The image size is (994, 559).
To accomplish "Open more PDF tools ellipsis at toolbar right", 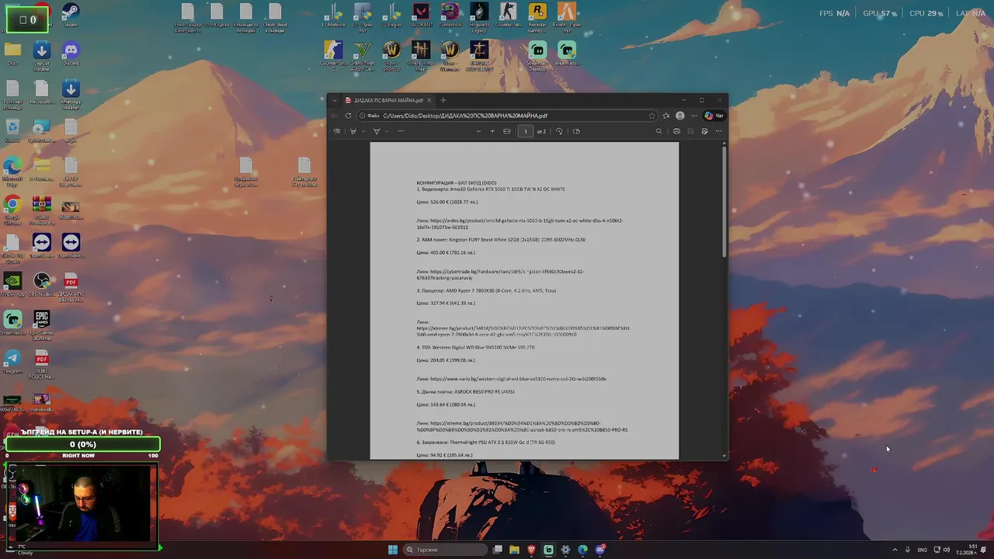I will [718, 131].
